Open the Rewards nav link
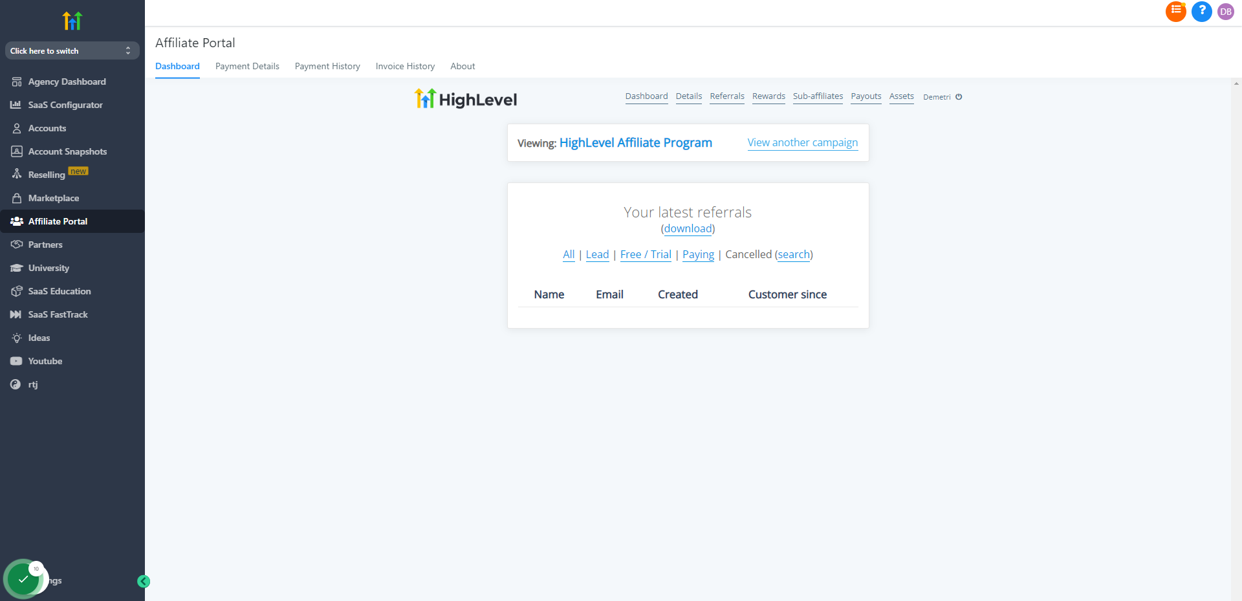The height and width of the screenshot is (601, 1242). click(768, 96)
